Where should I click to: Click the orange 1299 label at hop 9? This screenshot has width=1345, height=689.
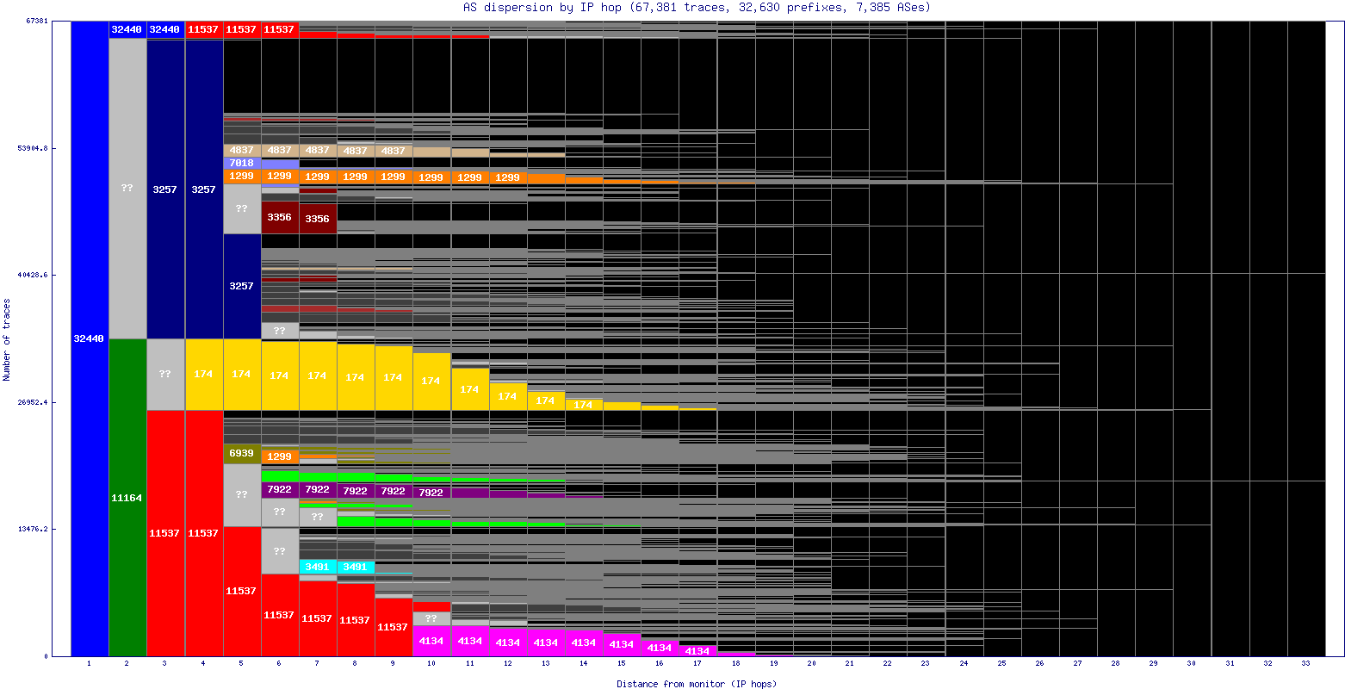pos(394,177)
